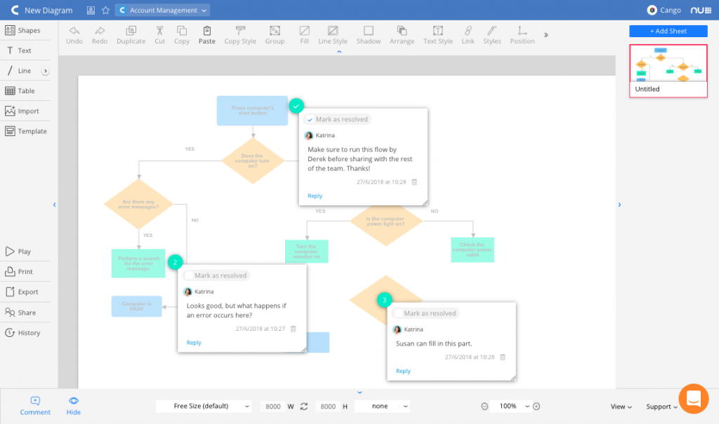Check Mark as resolved on Susan comment
Image resolution: width=719 pixels, height=424 pixels.
pyautogui.click(x=398, y=313)
